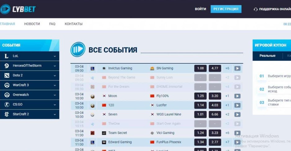This screenshot has width=291, height=151.
Task: Bet 3.20 odds on Fly100%
Action: [x=215, y=96]
